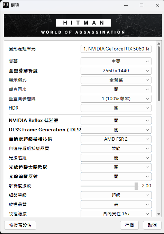Expand the AMD FSR 2 upscaling dropdown
This screenshot has width=164, height=234.
point(116,139)
